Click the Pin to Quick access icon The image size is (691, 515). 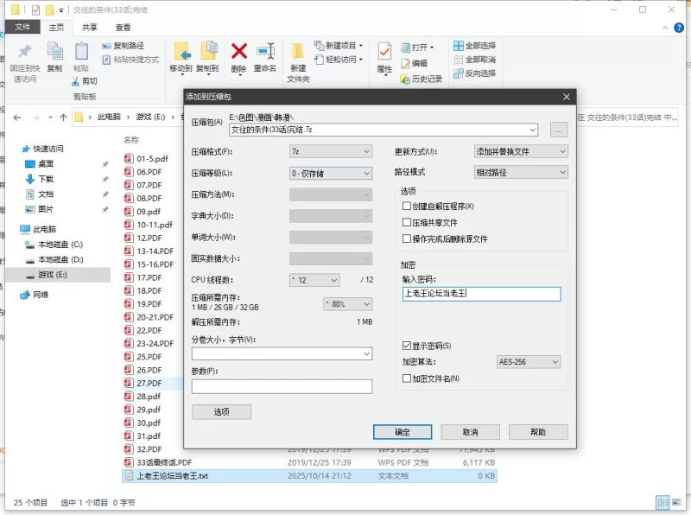point(25,52)
